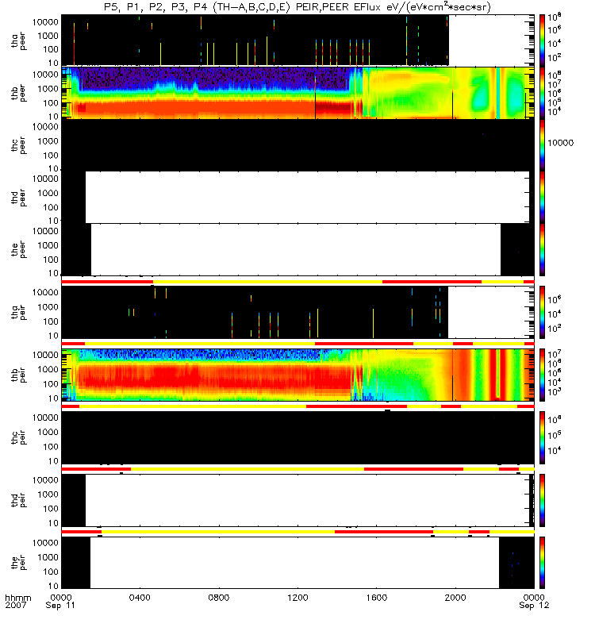Click the color bar beside tha peer panel
Viewport: 595px width, 635px height.
[542, 40]
